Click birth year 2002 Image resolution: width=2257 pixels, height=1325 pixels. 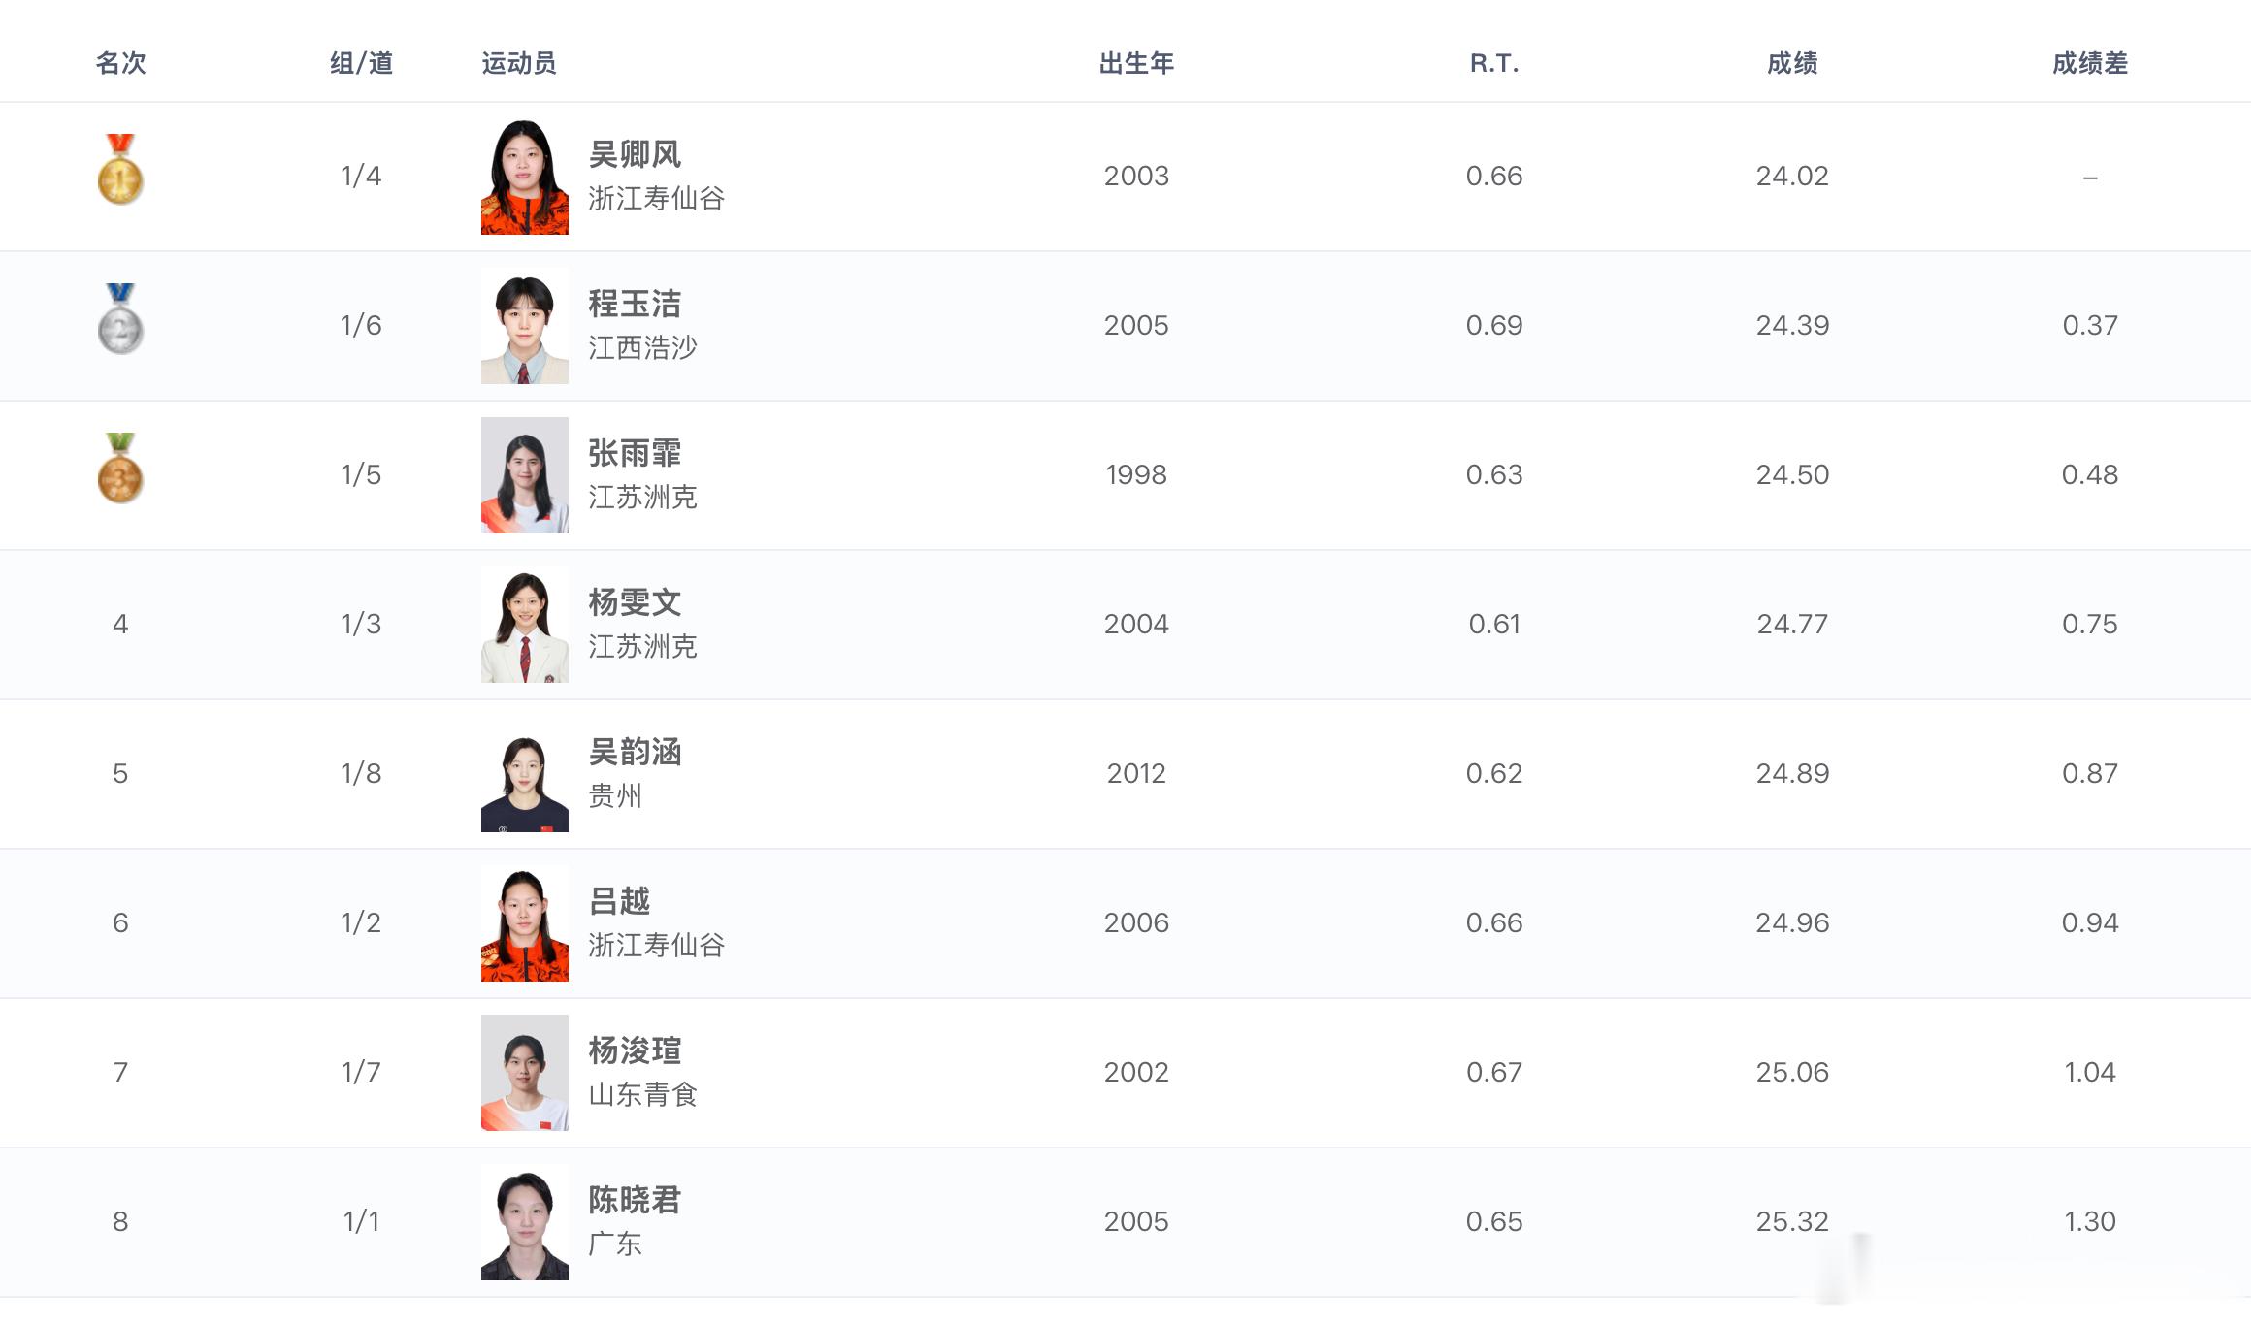(x=1136, y=1073)
